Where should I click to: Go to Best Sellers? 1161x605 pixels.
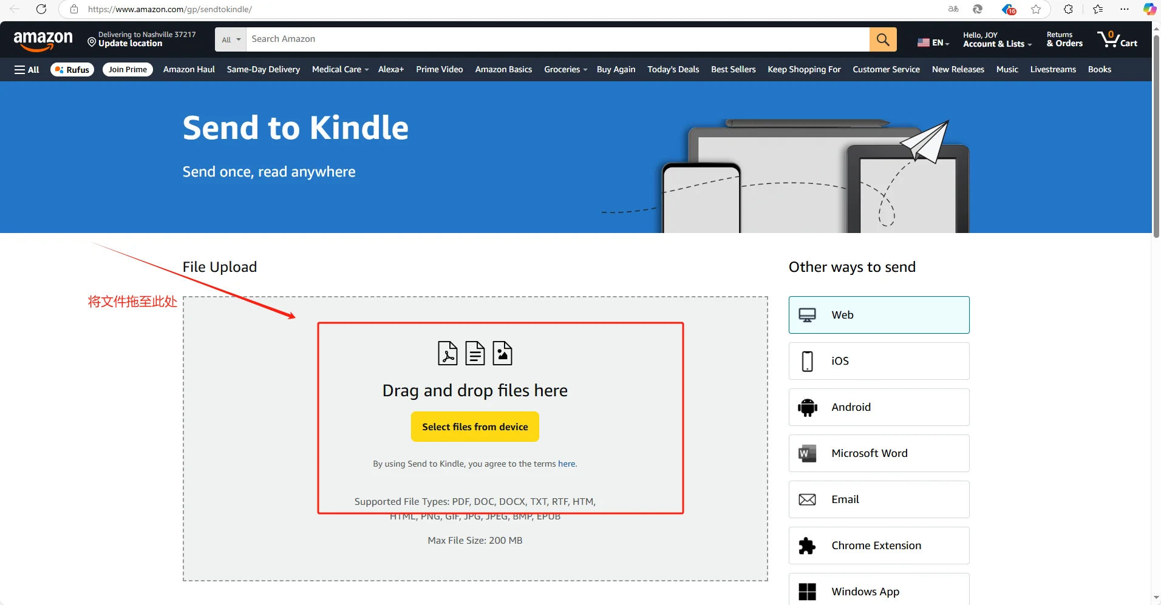(734, 70)
